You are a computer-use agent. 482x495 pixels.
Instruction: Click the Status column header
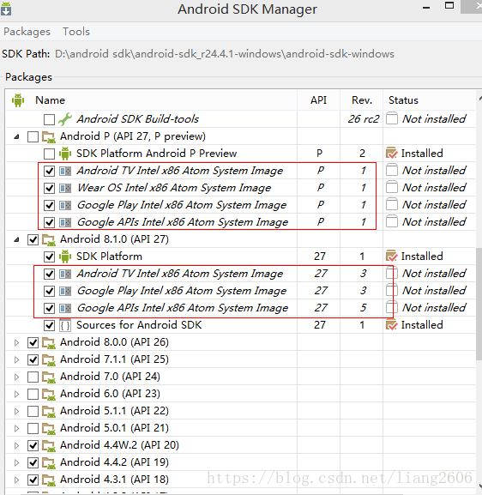pyautogui.click(x=403, y=100)
